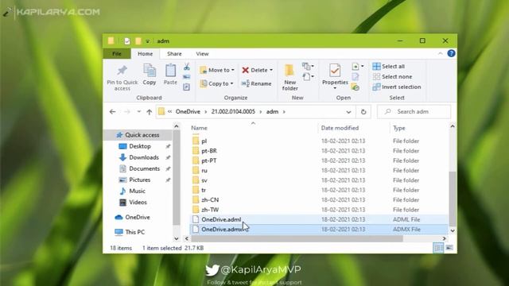Click the Cut scissors icon
509x286 pixels.
187,67
